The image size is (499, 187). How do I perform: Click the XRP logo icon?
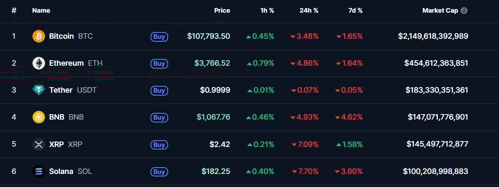tap(39, 144)
